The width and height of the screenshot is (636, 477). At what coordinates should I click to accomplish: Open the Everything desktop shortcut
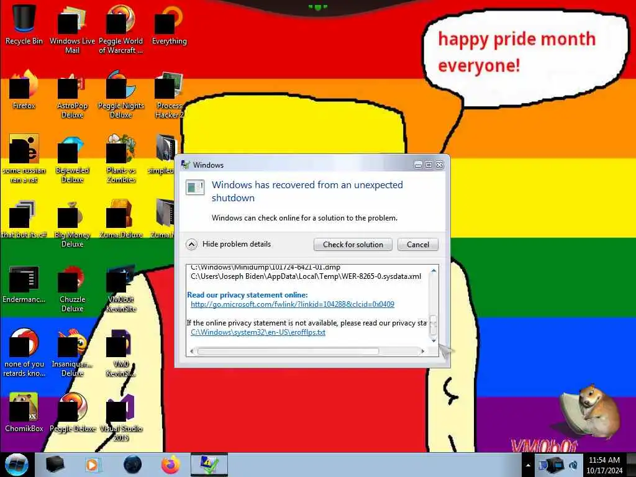point(169,24)
